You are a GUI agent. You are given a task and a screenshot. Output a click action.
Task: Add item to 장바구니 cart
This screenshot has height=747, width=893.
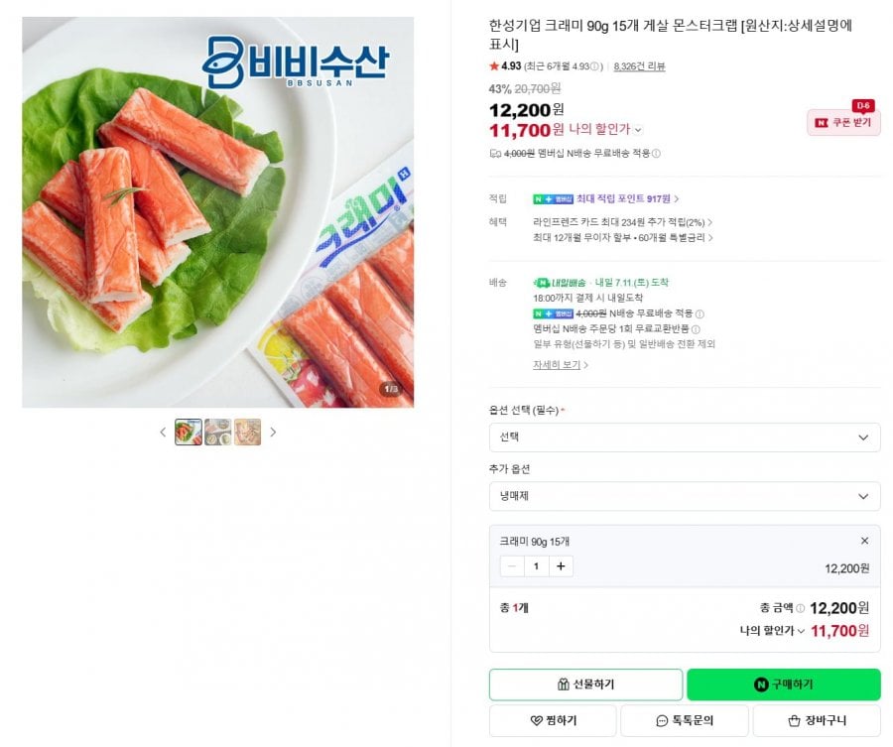click(x=817, y=721)
